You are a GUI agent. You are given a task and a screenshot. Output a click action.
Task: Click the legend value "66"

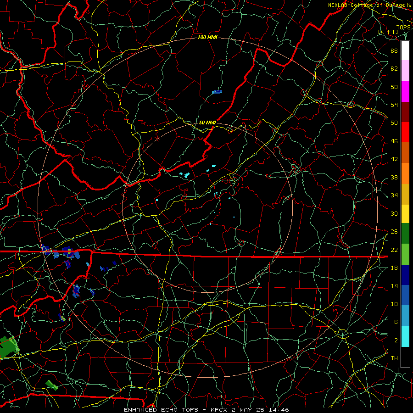(394, 50)
